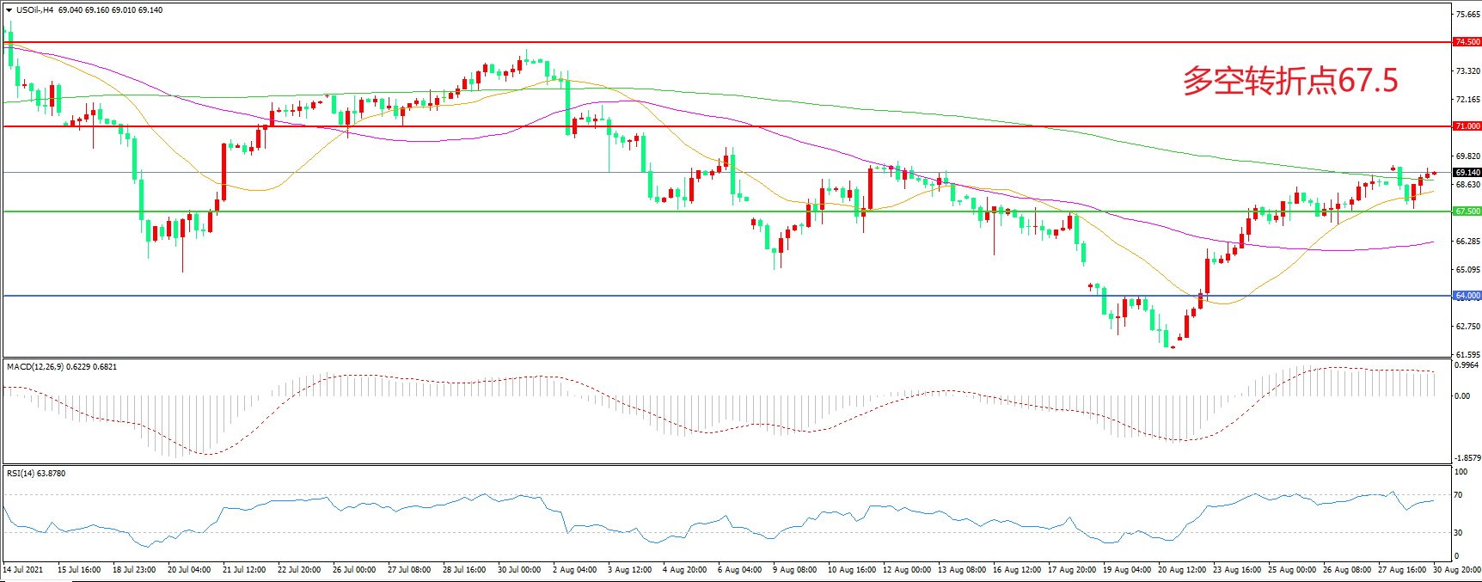Click the red text annotation 多空转折点67.5

tap(1289, 81)
